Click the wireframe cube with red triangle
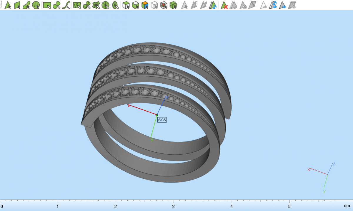Viewport: 353px width, 211px height. 164,5
